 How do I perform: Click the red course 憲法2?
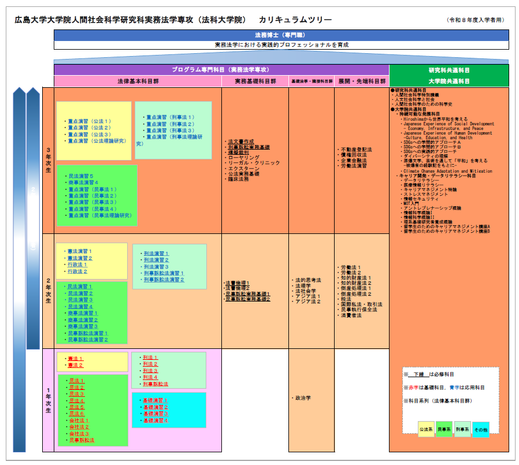point(75,365)
